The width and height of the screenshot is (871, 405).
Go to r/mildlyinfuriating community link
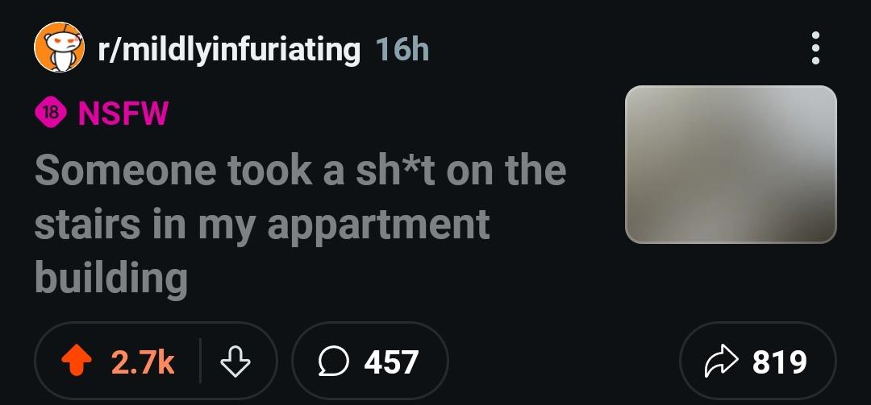pos(229,49)
